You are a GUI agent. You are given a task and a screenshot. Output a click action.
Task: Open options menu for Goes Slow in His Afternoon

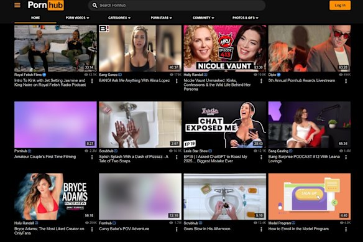click(x=261, y=230)
